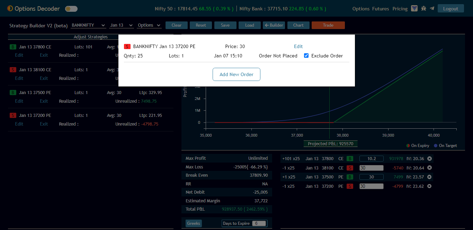The image size is (473, 230).
Task: Open the Options menu in header
Action: coord(361,9)
